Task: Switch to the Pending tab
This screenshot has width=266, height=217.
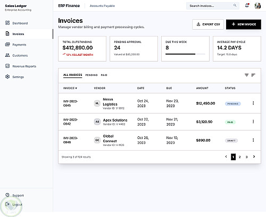Action: (92, 75)
